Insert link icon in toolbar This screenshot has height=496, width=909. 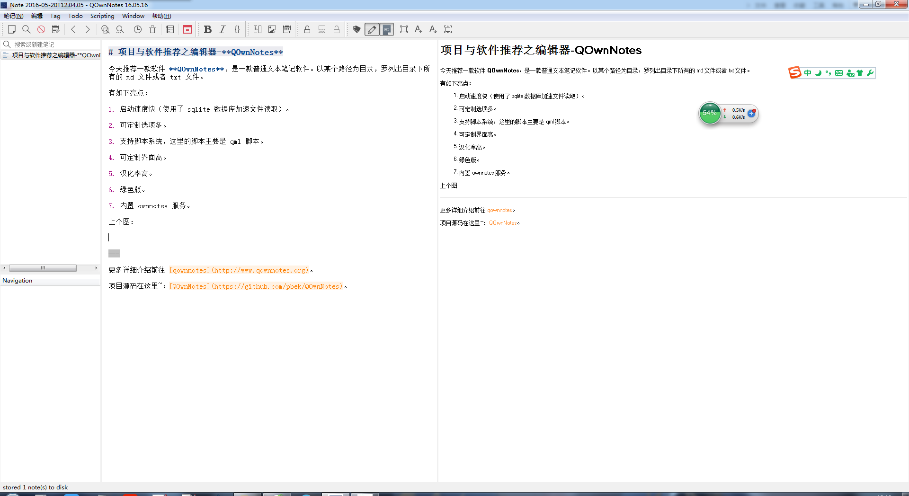pos(258,29)
